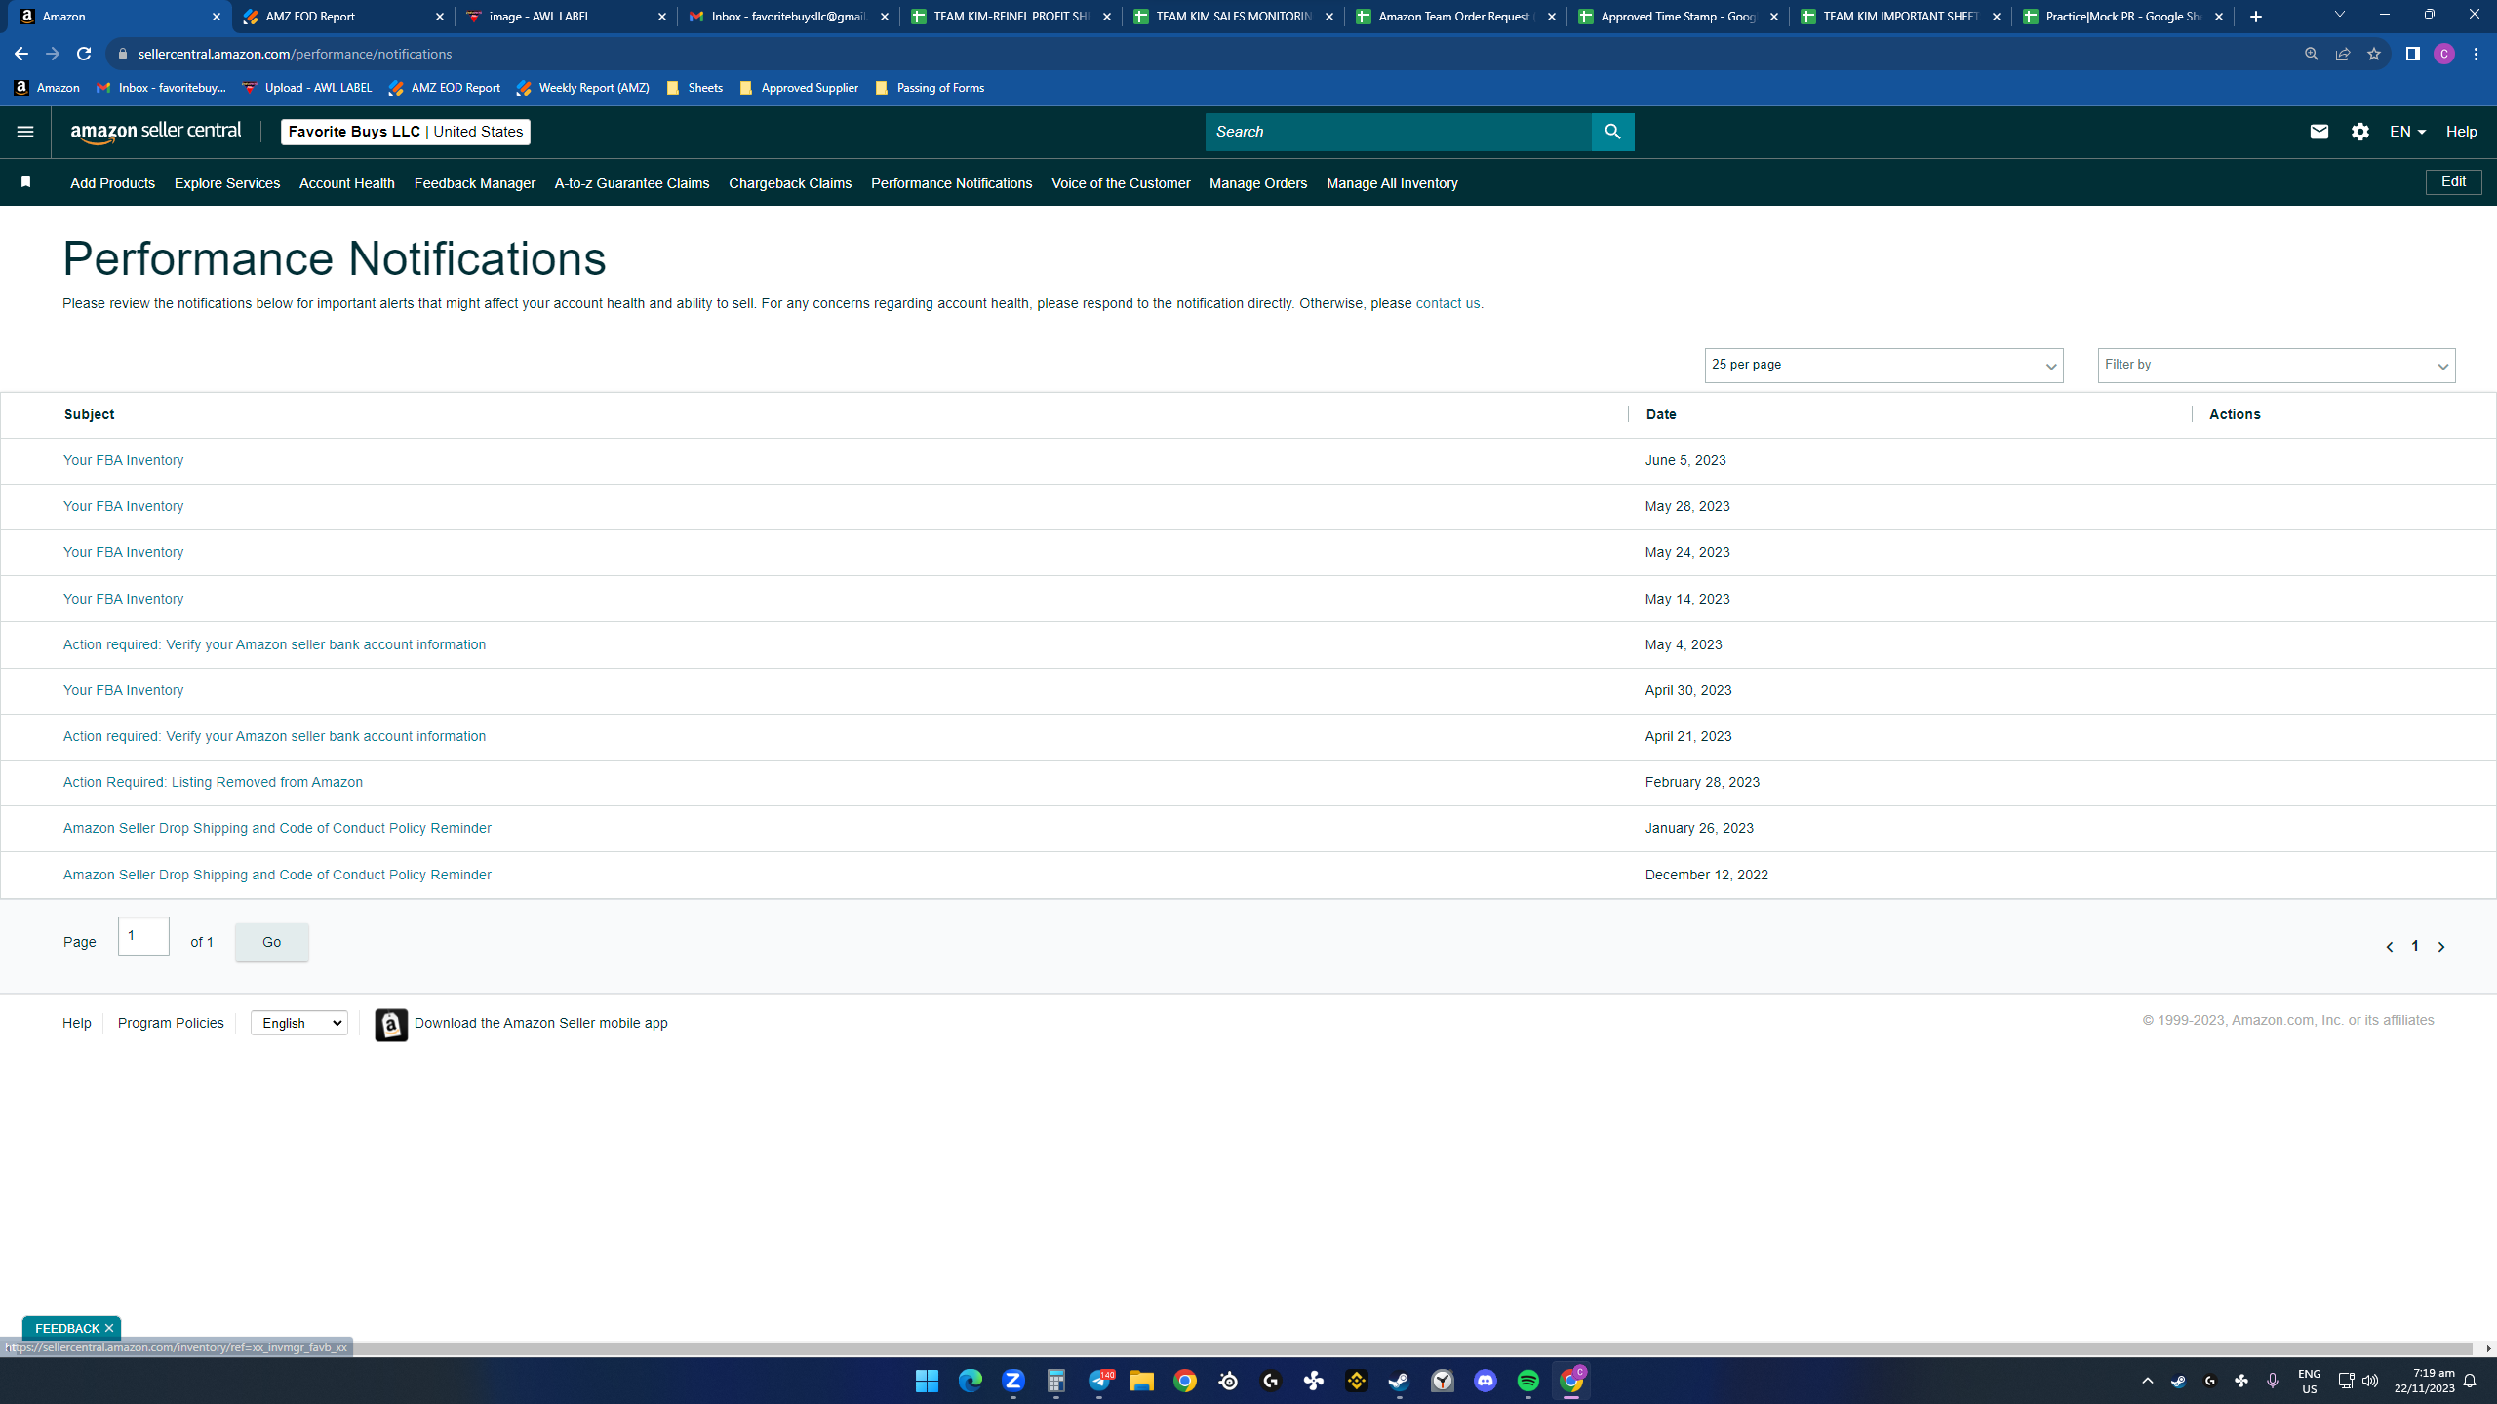
Task: Open Add Products in the nav bar
Action: 112,183
